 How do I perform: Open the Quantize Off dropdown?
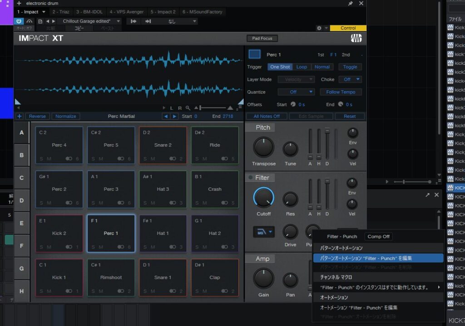tap(296, 92)
